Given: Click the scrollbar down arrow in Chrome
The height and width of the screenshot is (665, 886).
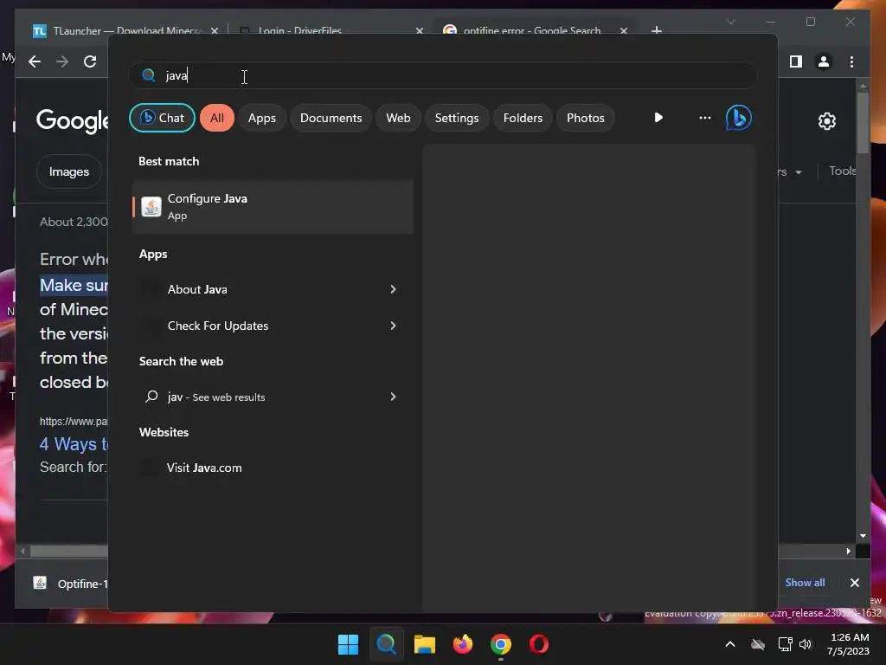Looking at the screenshot, I should pyautogui.click(x=863, y=535).
